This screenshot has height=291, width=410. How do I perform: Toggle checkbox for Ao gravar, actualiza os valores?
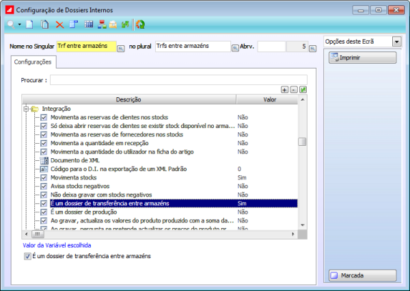pos(44,220)
